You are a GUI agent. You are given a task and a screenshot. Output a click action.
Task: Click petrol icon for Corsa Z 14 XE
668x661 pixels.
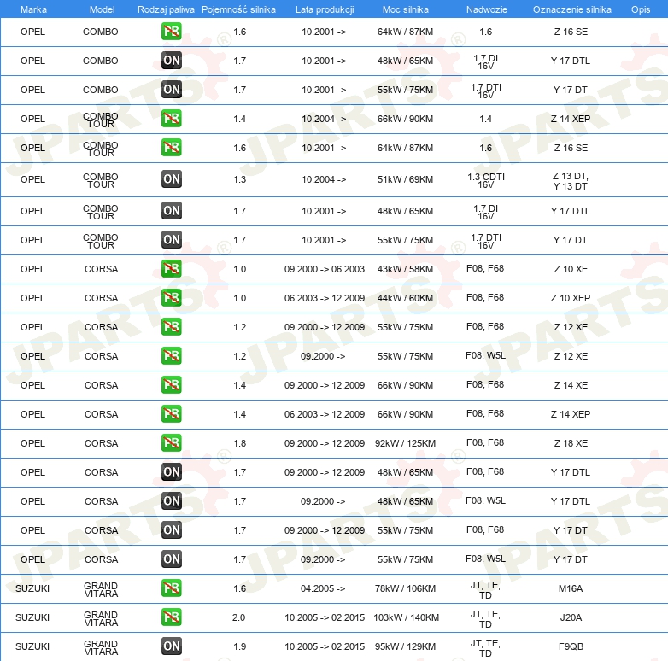tap(171, 384)
